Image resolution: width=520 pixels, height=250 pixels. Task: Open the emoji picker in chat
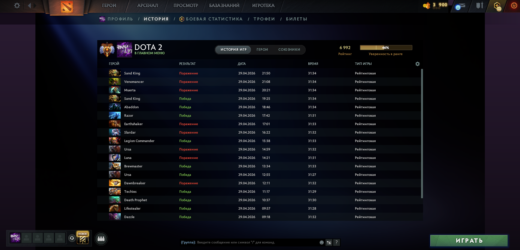[322, 242]
